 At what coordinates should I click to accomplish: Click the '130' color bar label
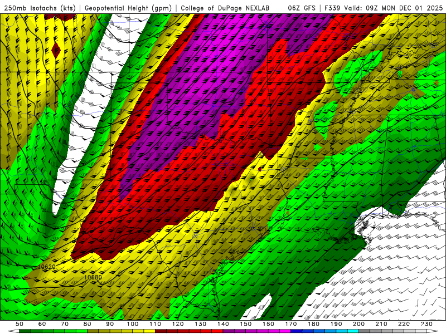pyautogui.click(x=201, y=324)
